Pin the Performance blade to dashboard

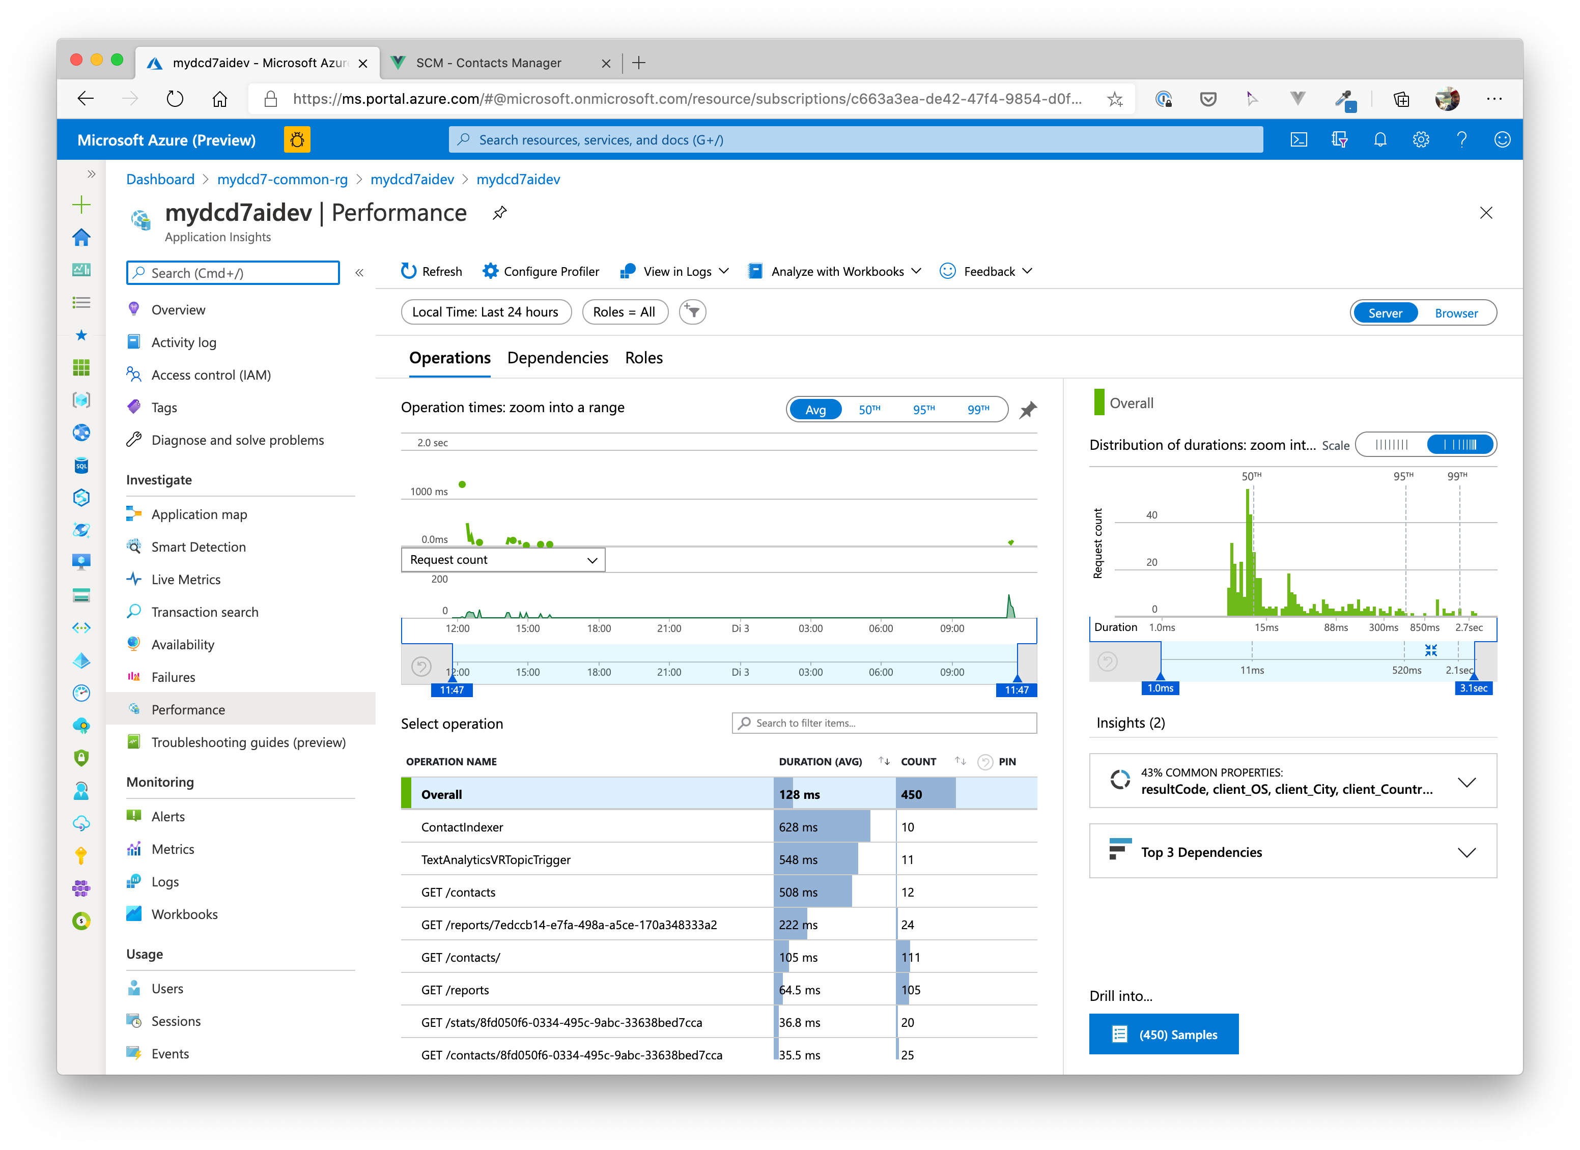click(x=499, y=213)
